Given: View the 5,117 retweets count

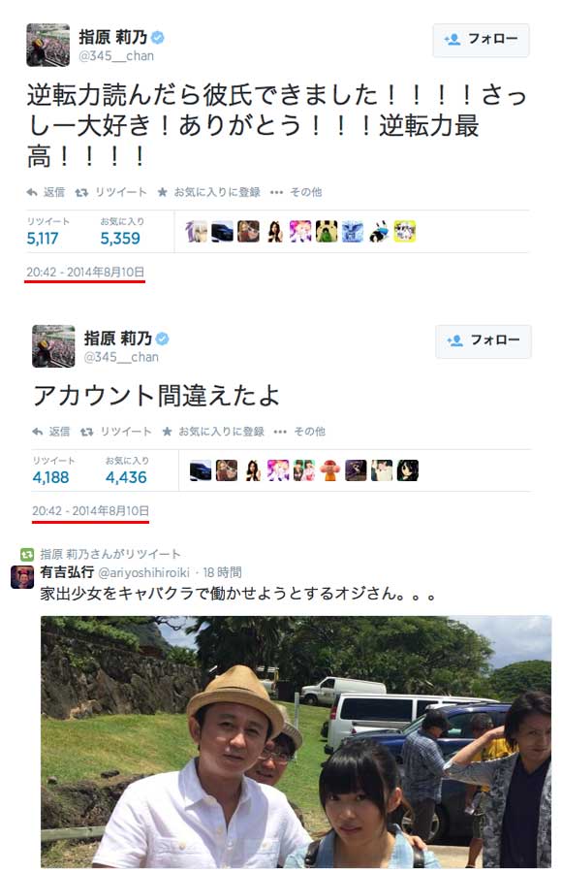Looking at the screenshot, I should pyautogui.click(x=43, y=239).
